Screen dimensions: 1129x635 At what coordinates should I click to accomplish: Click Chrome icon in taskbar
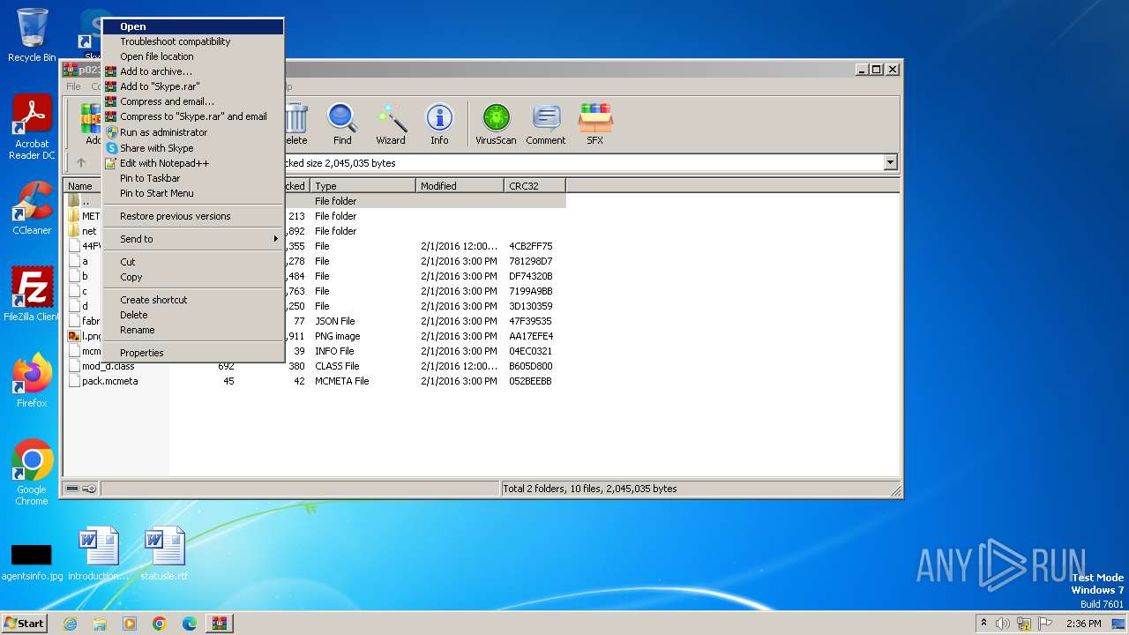click(160, 624)
